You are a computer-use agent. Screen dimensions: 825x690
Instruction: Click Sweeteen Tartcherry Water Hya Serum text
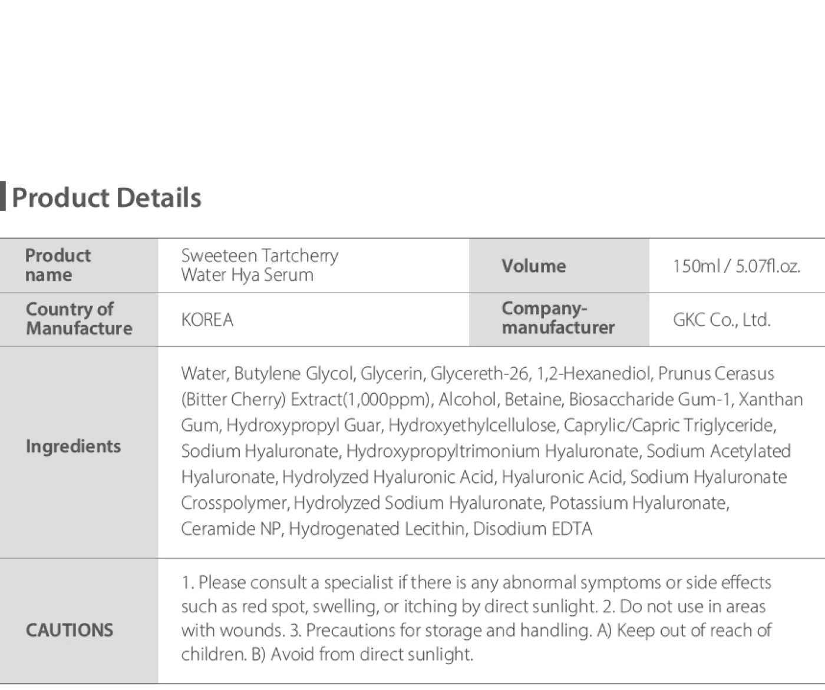click(x=259, y=265)
